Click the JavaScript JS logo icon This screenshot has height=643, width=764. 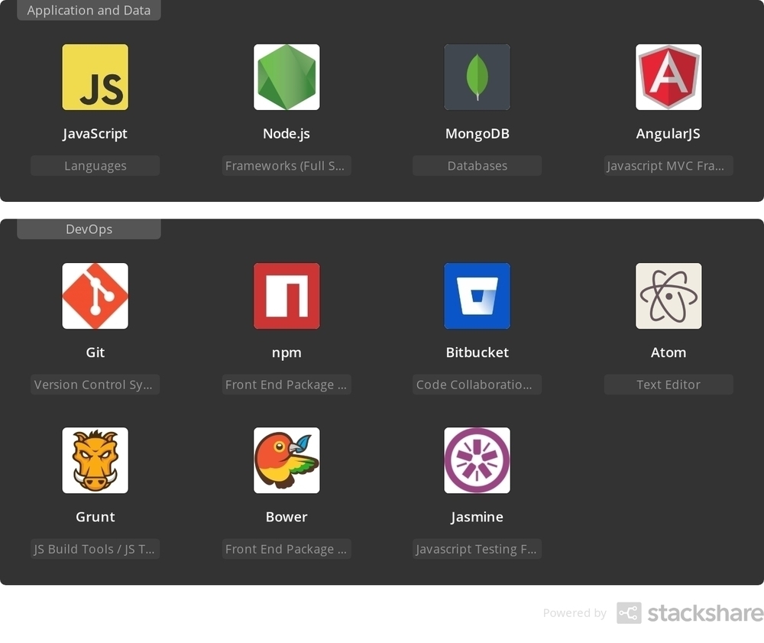click(95, 77)
